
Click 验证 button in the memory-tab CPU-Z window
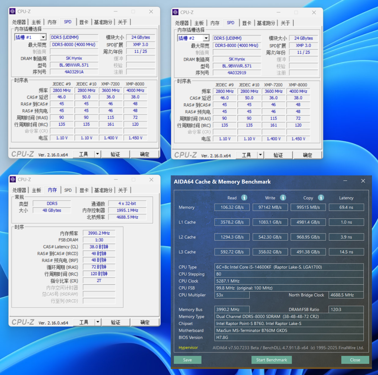coord(116,322)
